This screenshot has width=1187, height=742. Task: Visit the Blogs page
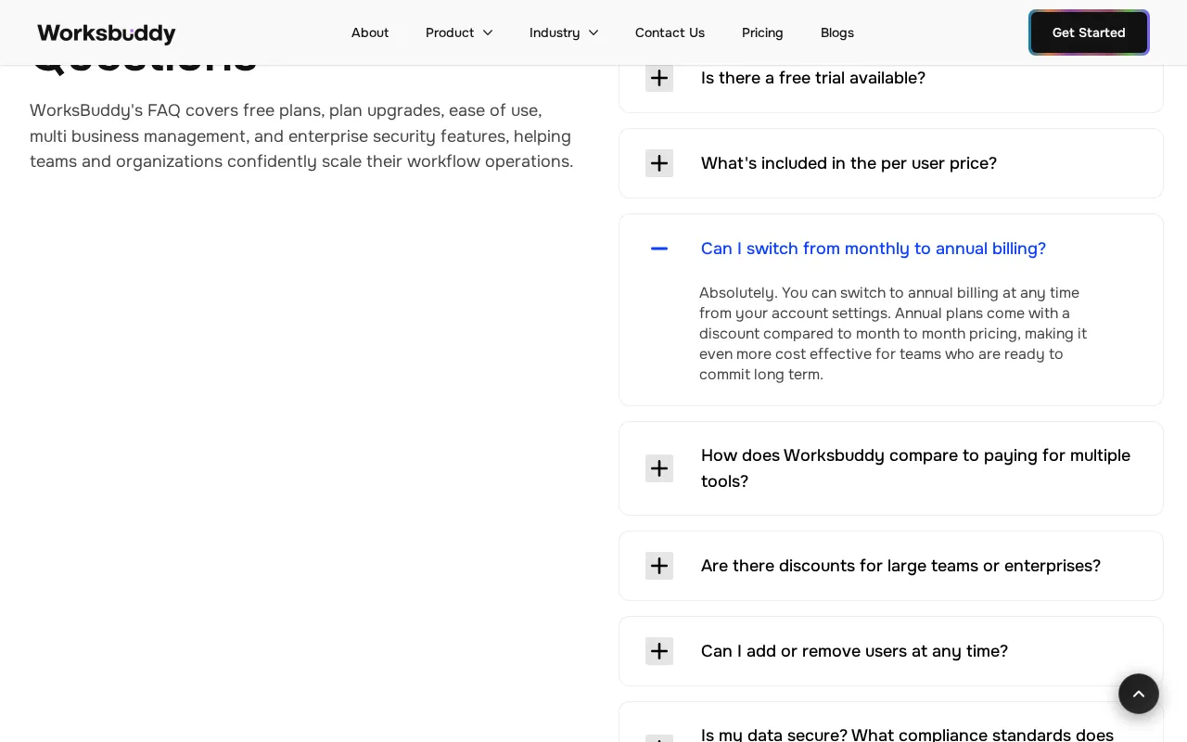837,32
